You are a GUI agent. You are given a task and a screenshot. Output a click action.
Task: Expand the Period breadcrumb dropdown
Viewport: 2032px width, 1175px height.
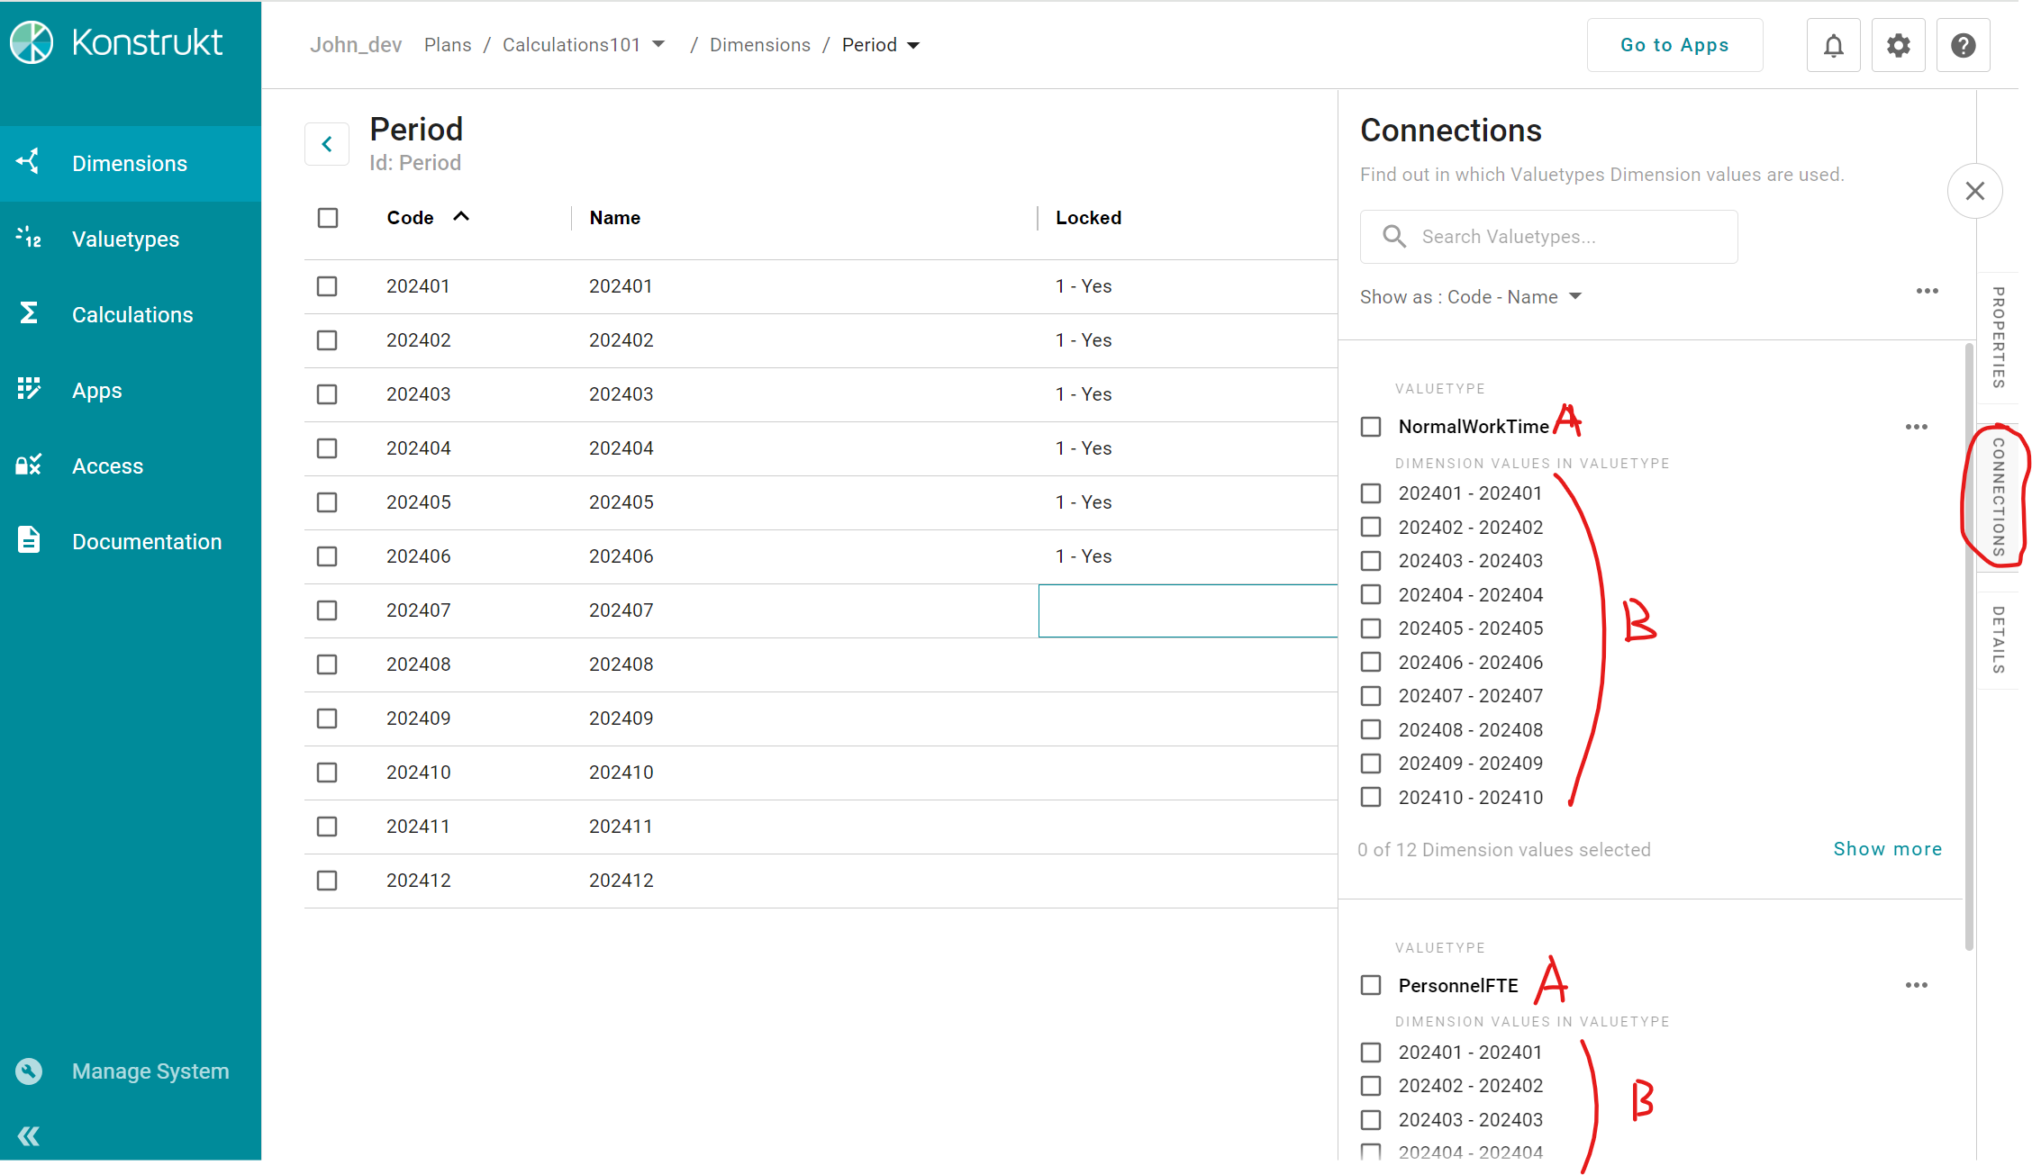pos(913,45)
